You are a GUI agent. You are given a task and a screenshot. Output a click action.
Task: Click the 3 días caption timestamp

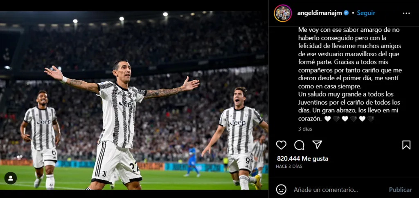pos(305,129)
